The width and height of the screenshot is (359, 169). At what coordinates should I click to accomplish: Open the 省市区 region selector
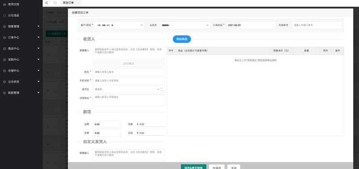click(129, 89)
